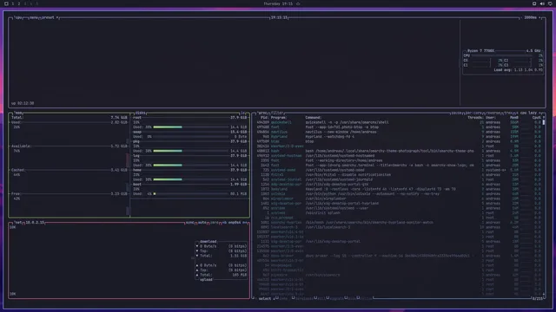The image size is (556, 312).
Task: Toggle the cpu box label
Action: [x=18, y=17]
